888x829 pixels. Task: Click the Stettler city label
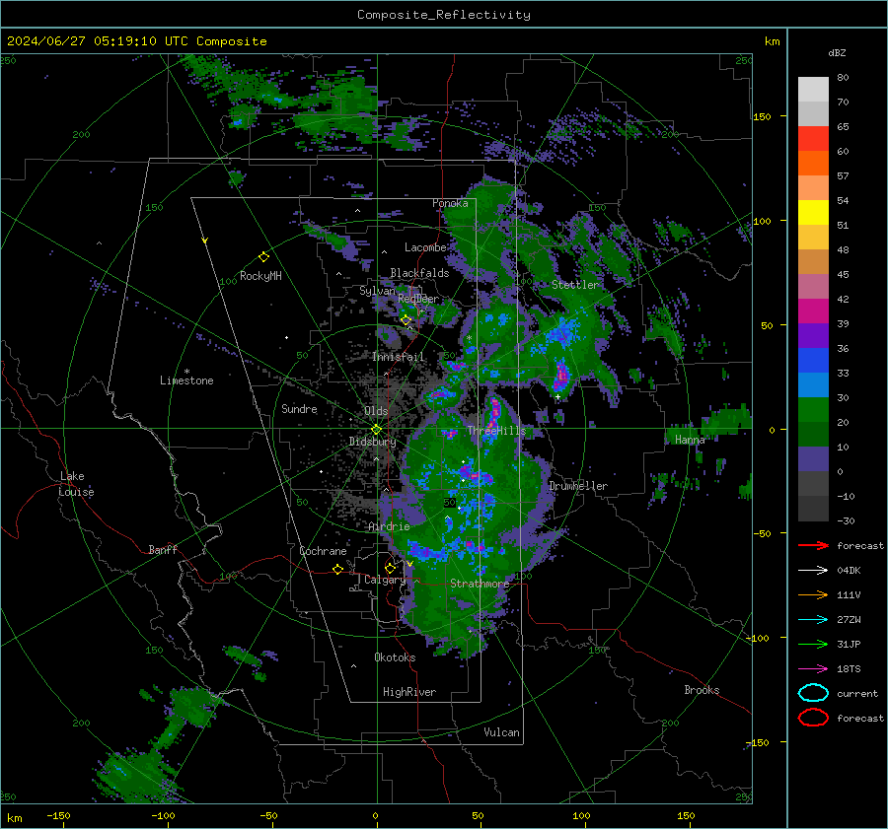(575, 285)
